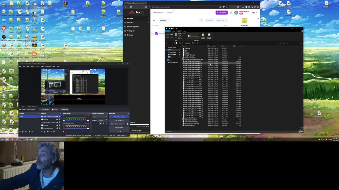
Task: Click the Zip icon in Share ribbon
Action: click(x=176, y=35)
